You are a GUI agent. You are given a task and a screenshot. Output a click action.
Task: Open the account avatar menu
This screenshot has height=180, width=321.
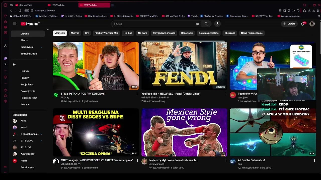point(312,24)
